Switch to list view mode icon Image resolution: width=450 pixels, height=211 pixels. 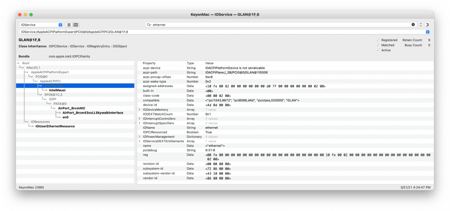click(x=69, y=25)
